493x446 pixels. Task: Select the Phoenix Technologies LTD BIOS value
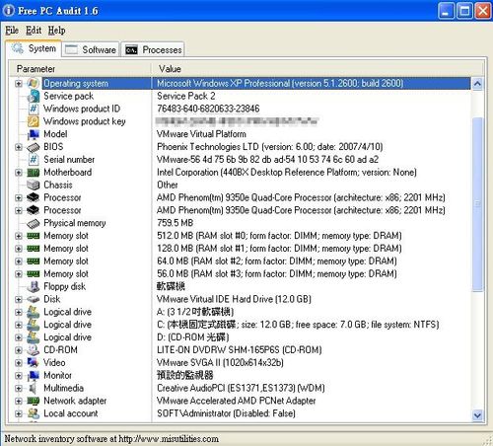click(x=269, y=147)
